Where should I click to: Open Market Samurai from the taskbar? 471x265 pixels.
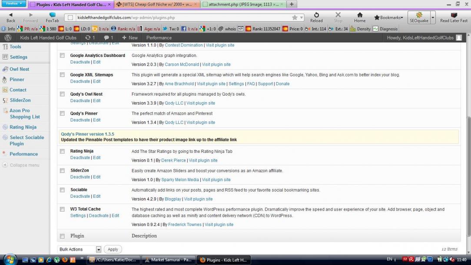[x=169, y=260]
